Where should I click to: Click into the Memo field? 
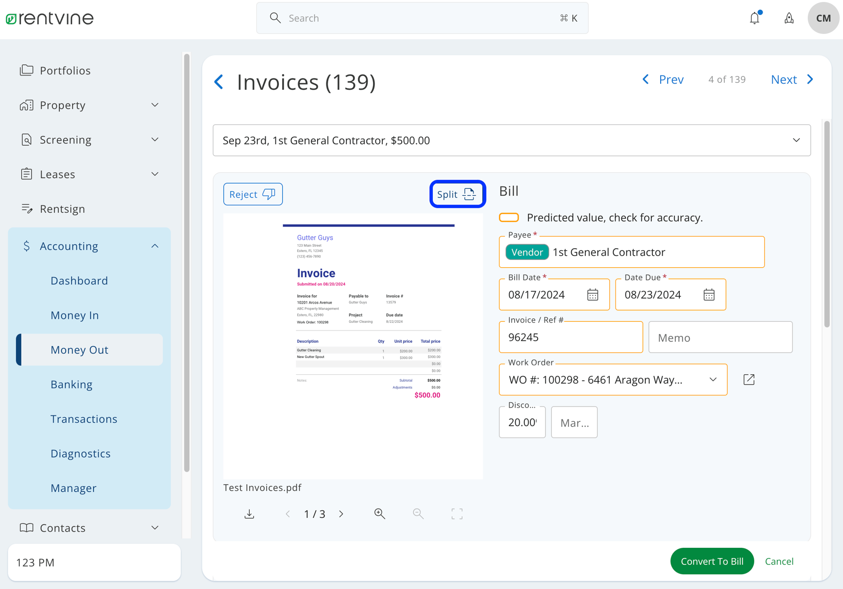(720, 337)
